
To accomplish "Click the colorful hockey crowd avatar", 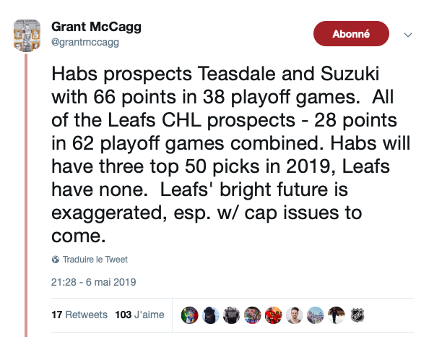I will 252,315.
